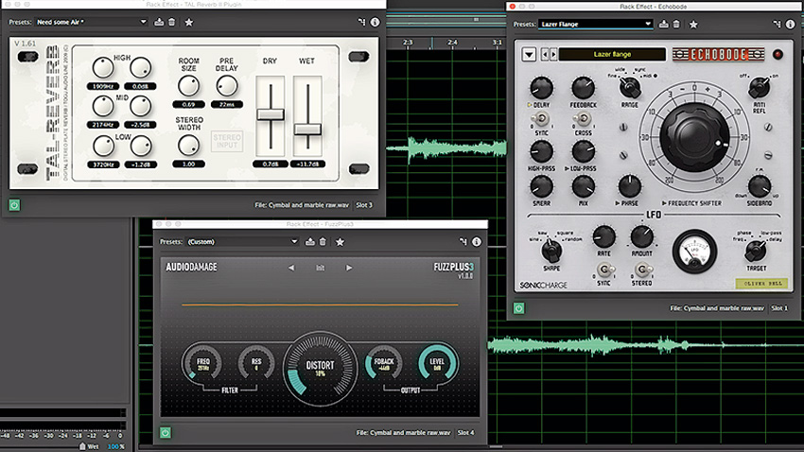Viewport: 804px width, 452px height.
Task: Click the STEREO INPUT button in TAL Reverb
Action: tap(227, 142)
